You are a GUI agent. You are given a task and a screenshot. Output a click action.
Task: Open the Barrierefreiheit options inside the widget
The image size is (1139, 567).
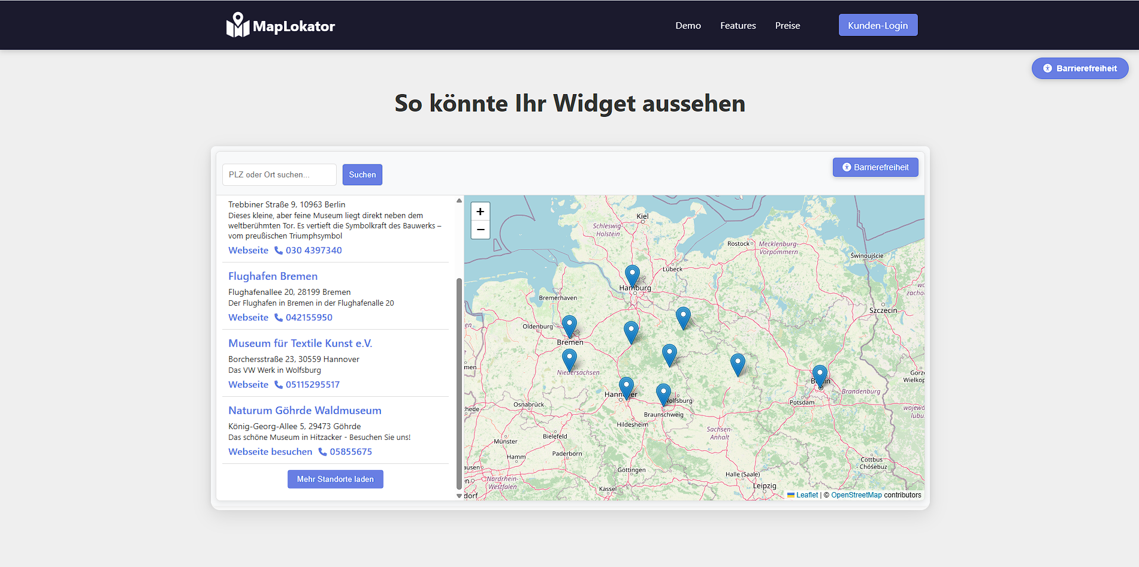(875, 167)
